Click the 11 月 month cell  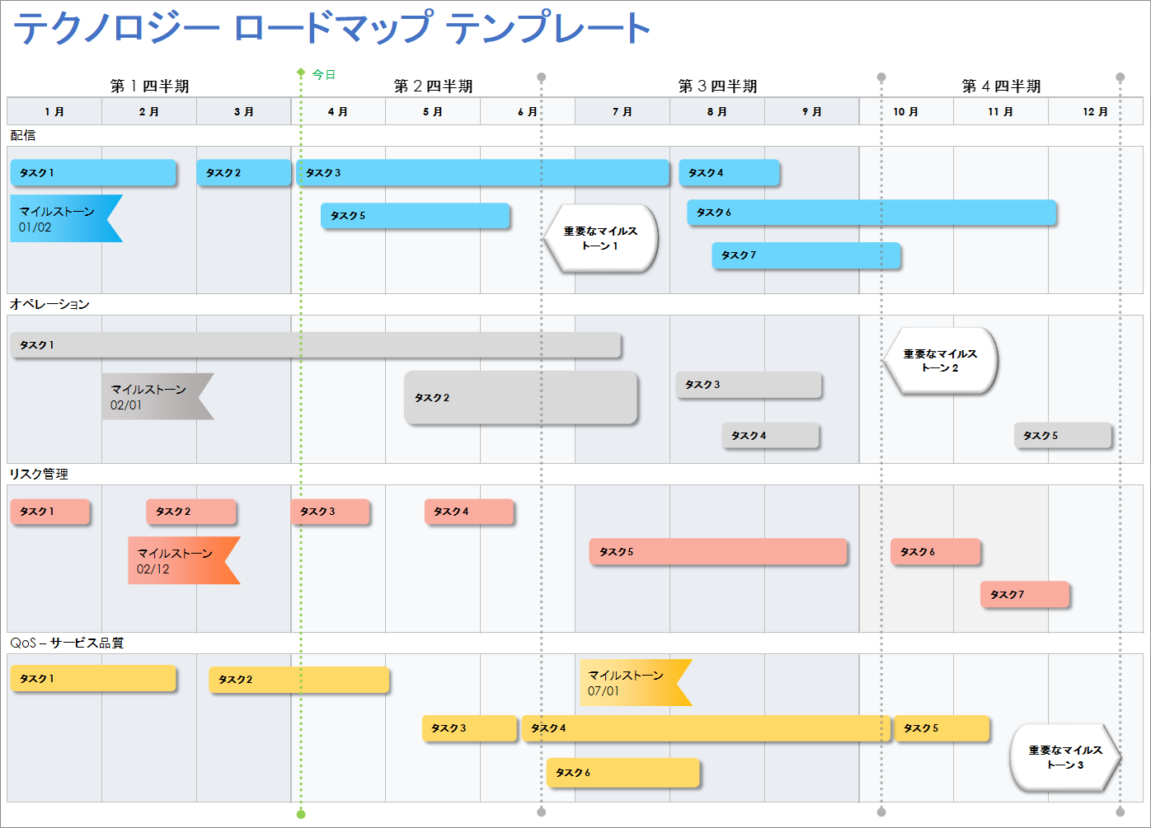1001,111
